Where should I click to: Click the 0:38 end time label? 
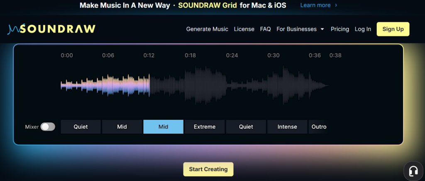(335, 55)
